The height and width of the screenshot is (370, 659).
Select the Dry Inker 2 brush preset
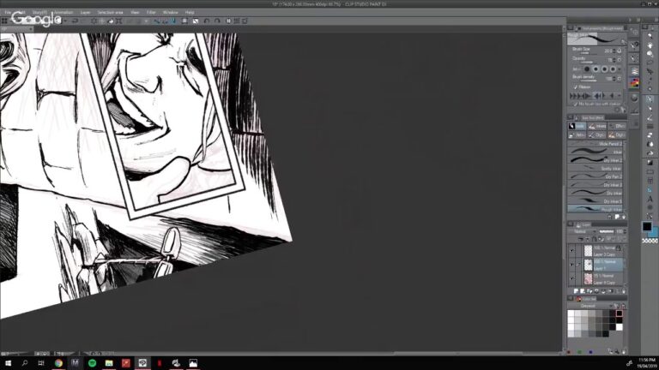click(x=596, y=160)
